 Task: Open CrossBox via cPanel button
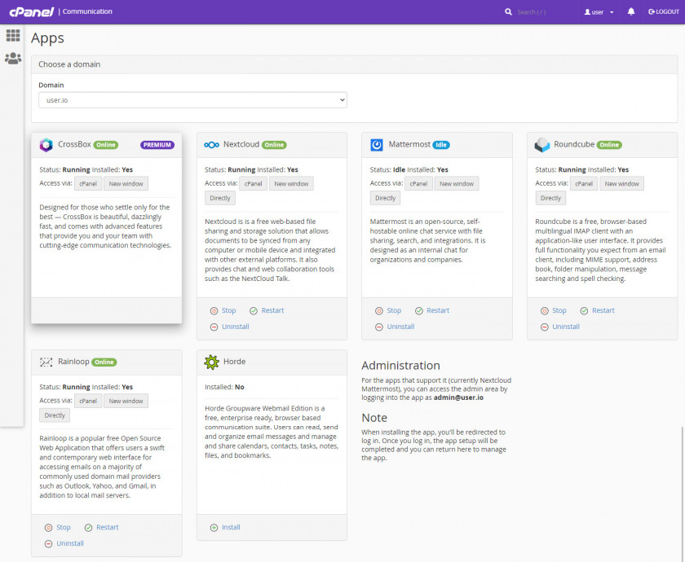coord(88,184)
